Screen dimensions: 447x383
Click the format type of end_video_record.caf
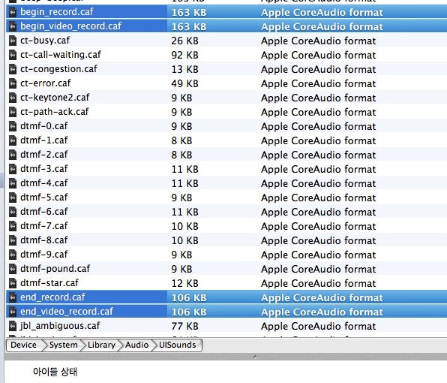[x=322, y=312]
